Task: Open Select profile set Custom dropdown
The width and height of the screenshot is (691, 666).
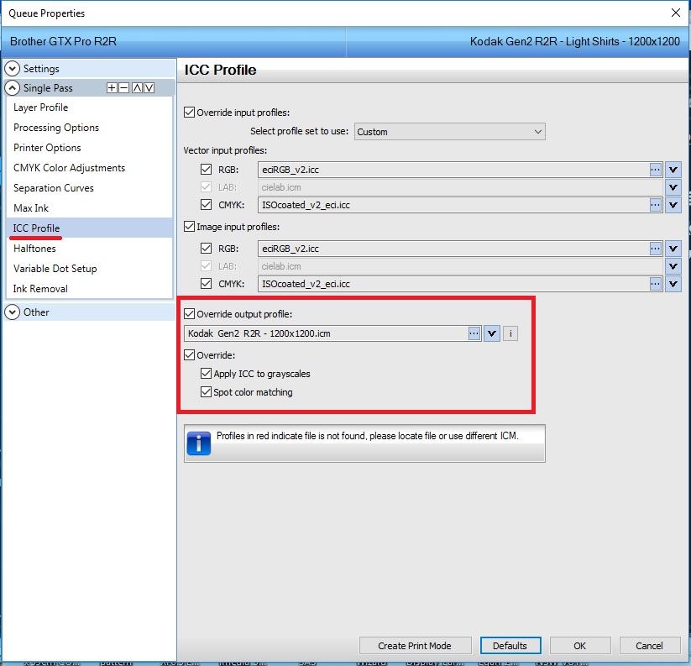Action: (x=449, y=132)
